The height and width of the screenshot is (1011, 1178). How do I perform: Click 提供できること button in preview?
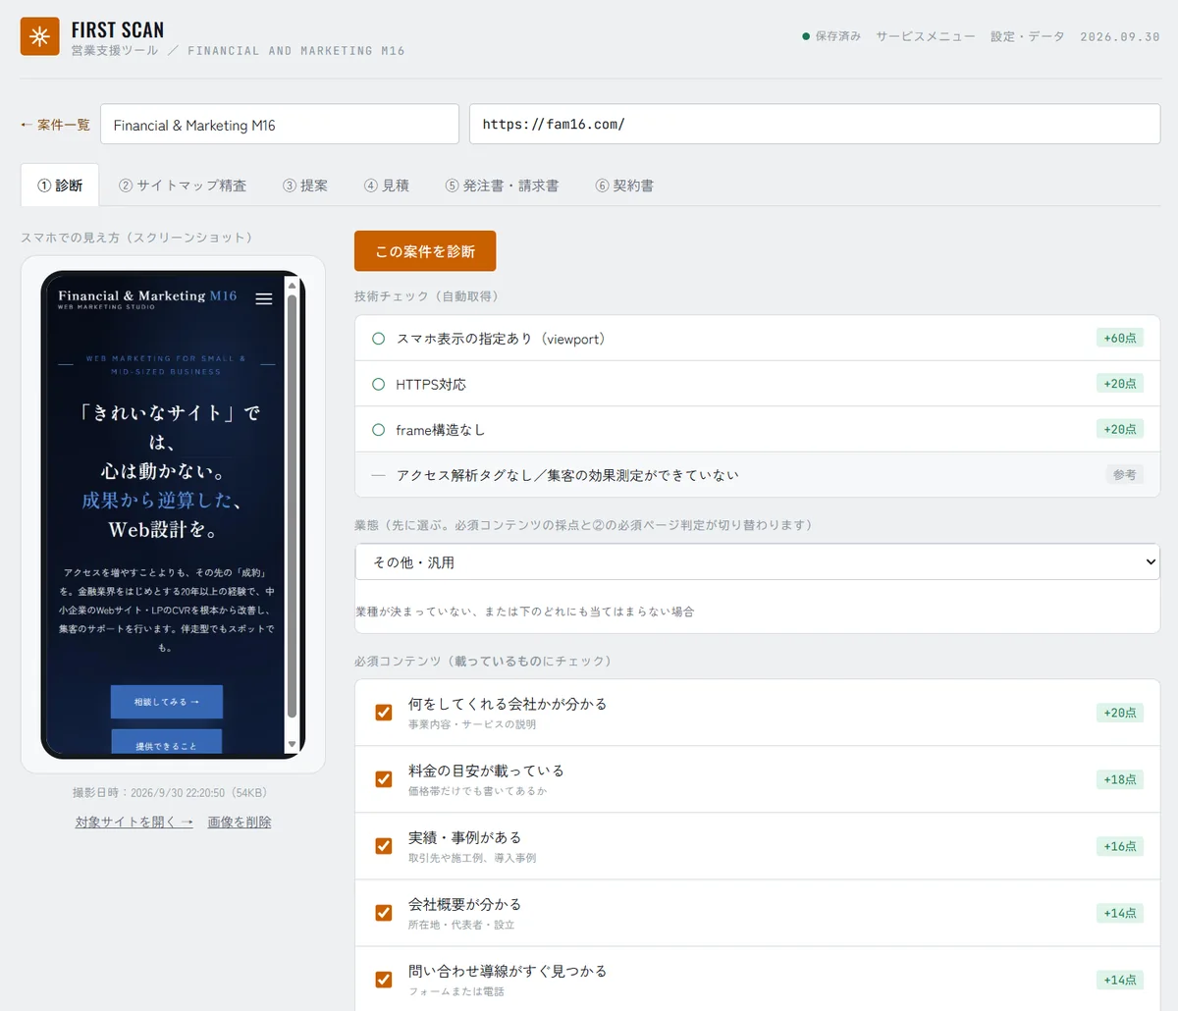tap(167, 742)
